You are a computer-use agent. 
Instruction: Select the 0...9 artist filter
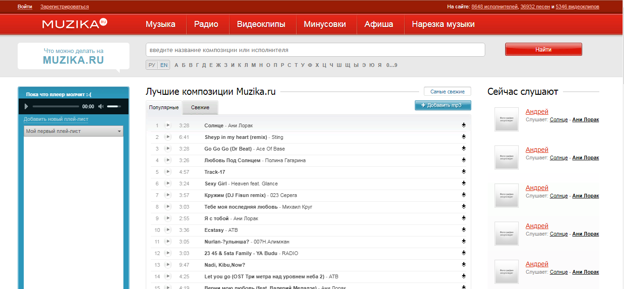point(392,65)
